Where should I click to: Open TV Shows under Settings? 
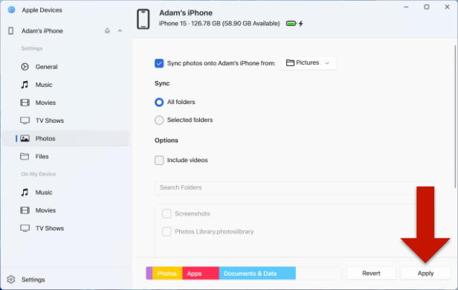click(65, 120)
